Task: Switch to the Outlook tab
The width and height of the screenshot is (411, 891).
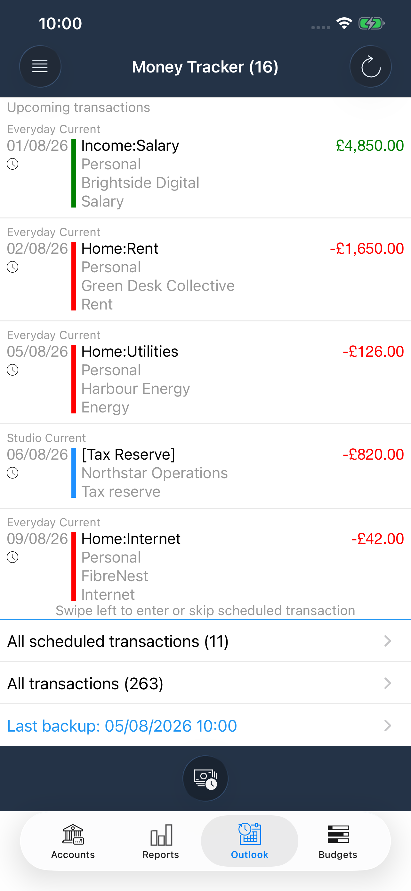Action: tap(249, 841)
